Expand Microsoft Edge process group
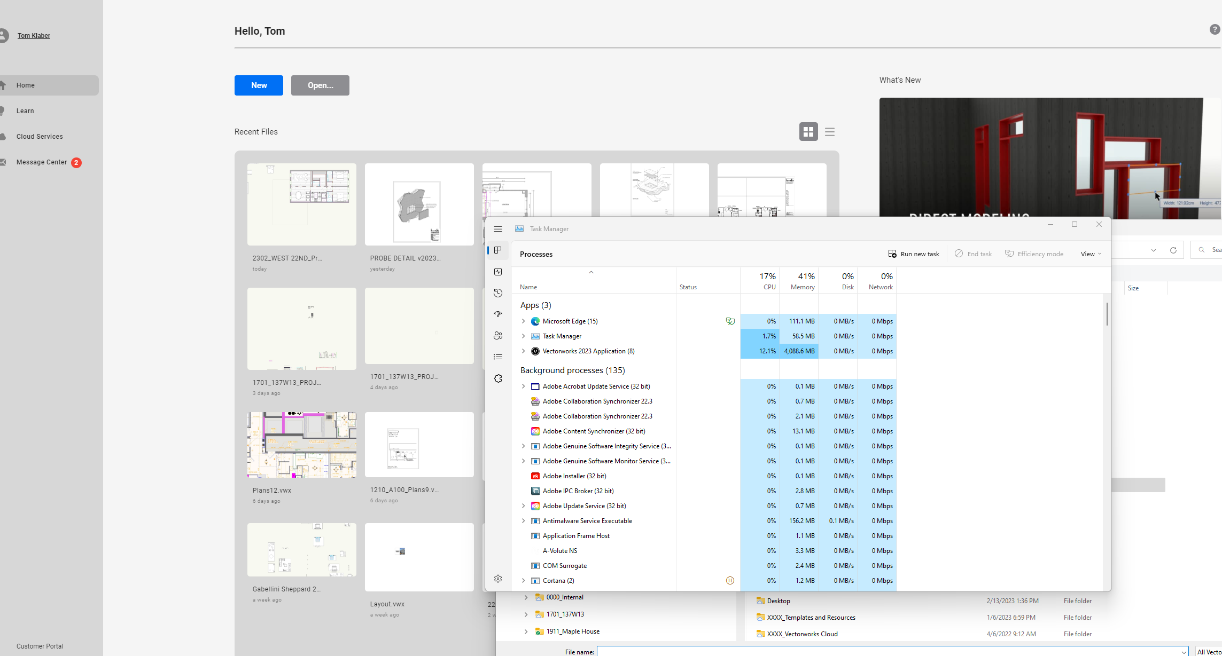The width and height of the screenshot is (1222, 656). pos(523,321)
